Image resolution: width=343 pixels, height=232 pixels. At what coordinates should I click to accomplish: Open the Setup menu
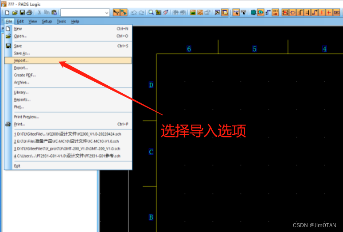(47, 21)
